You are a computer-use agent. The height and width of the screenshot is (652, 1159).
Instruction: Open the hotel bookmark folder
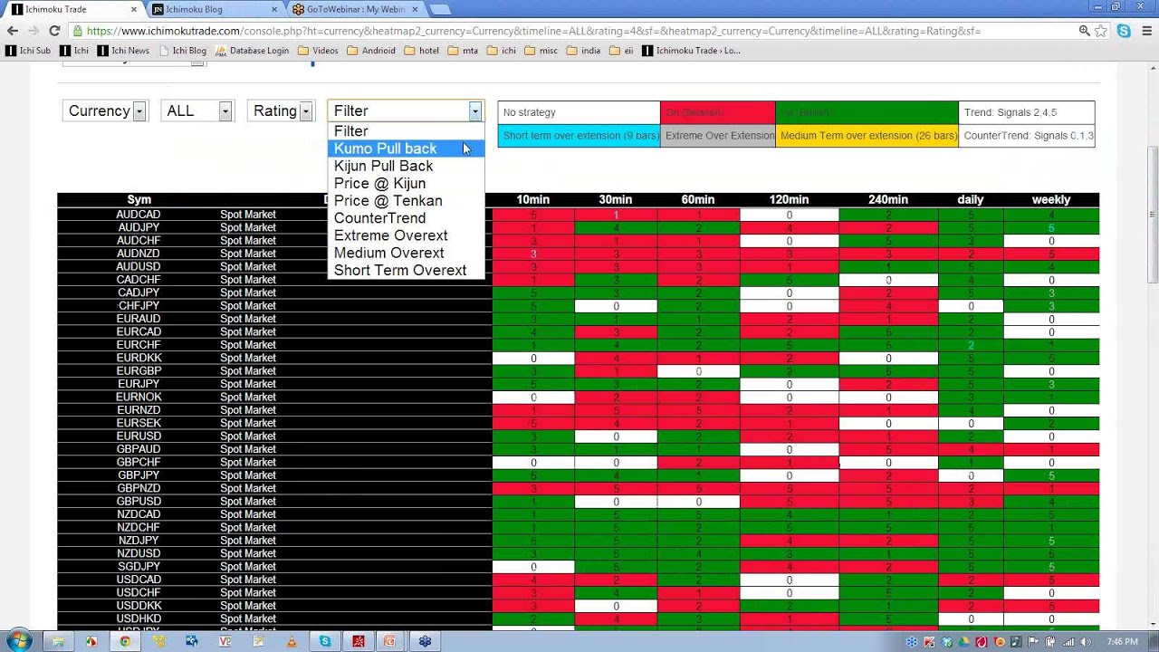pyautogui.click(x=422, y=51)
